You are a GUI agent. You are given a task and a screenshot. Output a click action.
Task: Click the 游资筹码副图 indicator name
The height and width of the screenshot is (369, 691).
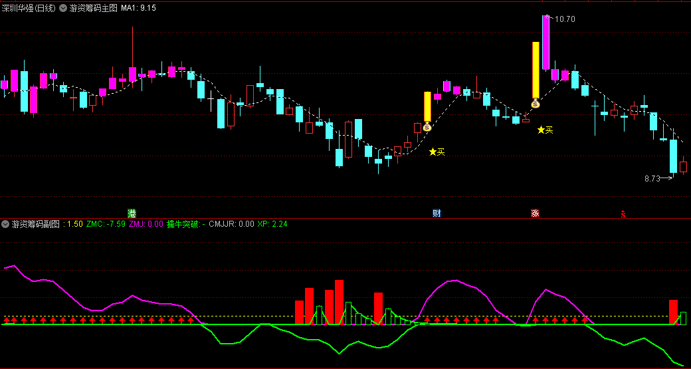click(x=35, y=224)
